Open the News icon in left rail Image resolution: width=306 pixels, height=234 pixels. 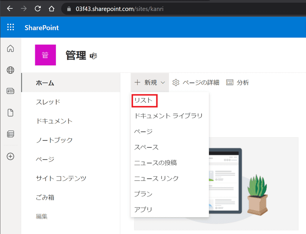[11, 91]
